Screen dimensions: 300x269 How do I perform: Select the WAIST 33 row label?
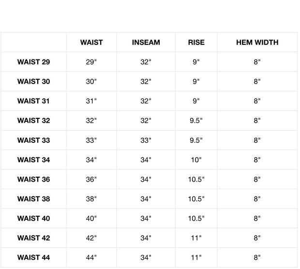click(x=33, y=140)
